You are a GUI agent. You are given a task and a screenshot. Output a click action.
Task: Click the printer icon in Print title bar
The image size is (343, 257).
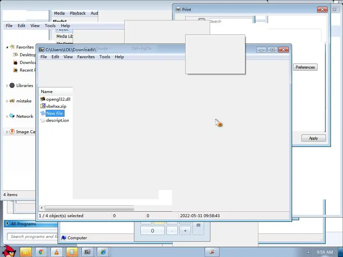pyautogui.click(x=178, y=9)
